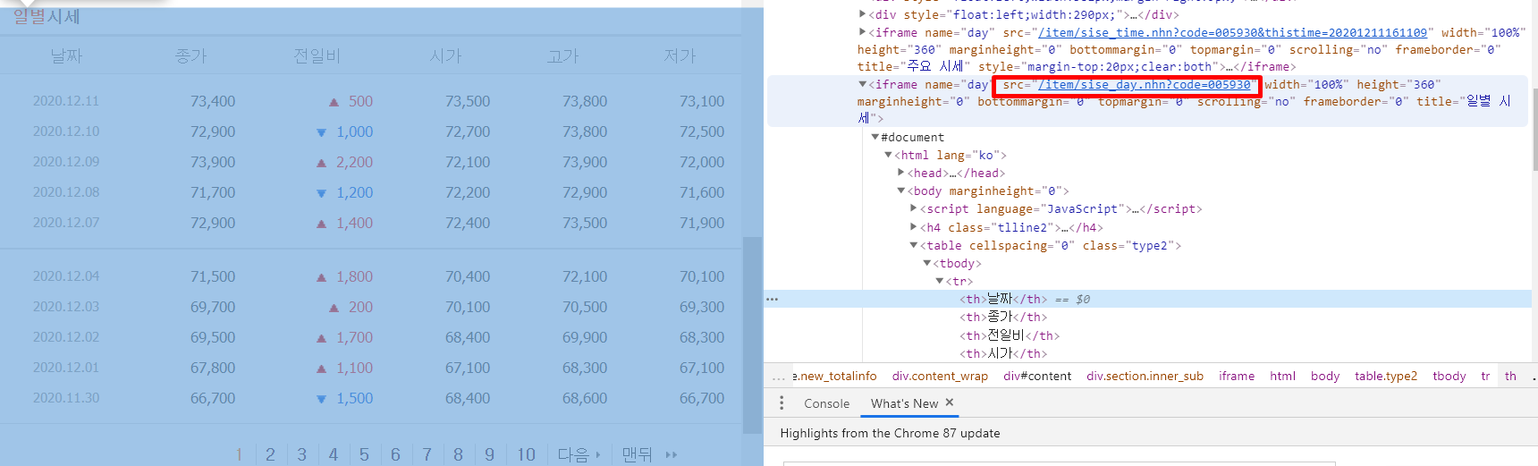
Task: Collapse the html lang=ko element
Action: (888, 155)
